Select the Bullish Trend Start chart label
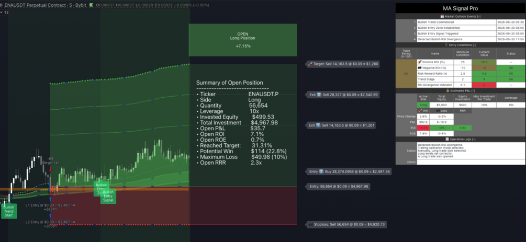 click(x=9, y=211)
